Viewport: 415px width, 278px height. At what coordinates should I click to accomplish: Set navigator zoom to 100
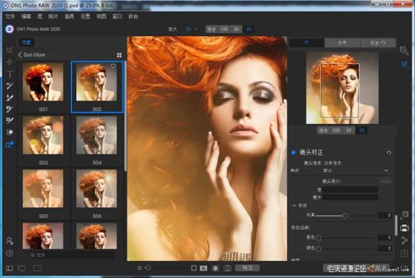coord(336,130)
